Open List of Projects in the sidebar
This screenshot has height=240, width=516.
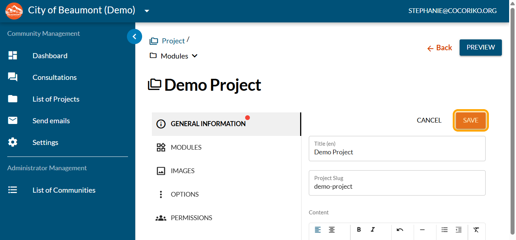pyautogui.click(x=56, y=99)
